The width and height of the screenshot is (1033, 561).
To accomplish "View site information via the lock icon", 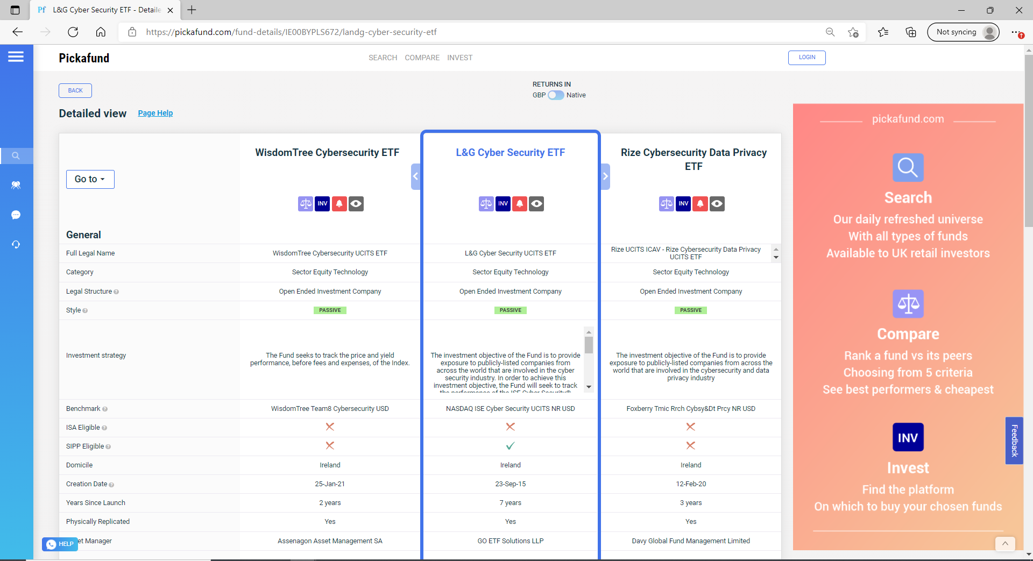I will pyautogui.click(x=132, y=32).
